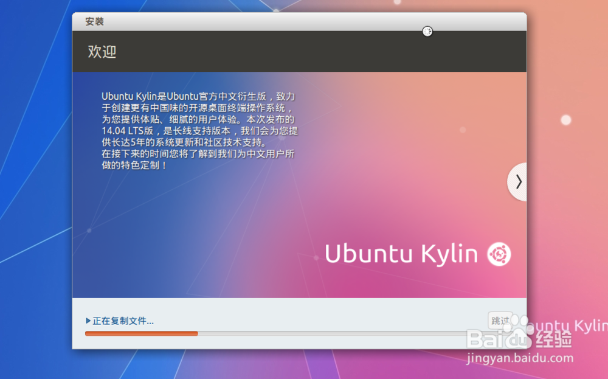608x379 pixels.
Task: Click the right chevron to advance the slideshow
Action: (x=517, y=181)
